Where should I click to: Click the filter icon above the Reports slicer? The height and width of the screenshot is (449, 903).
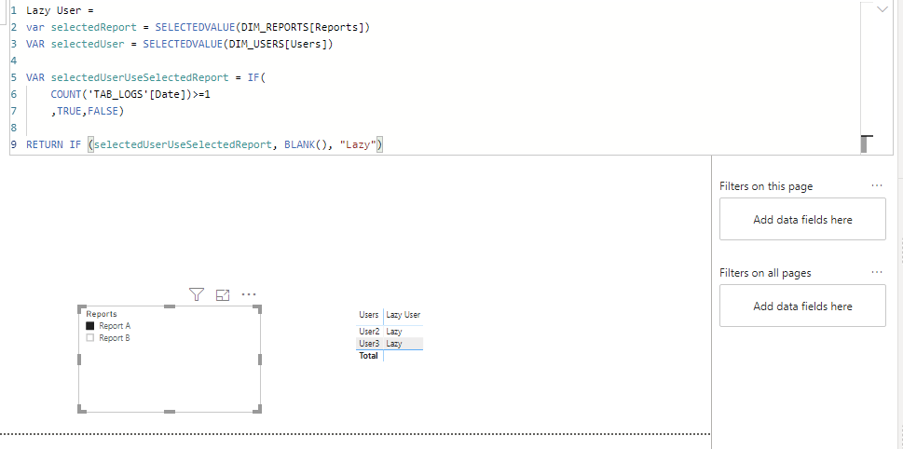[197, 294]
